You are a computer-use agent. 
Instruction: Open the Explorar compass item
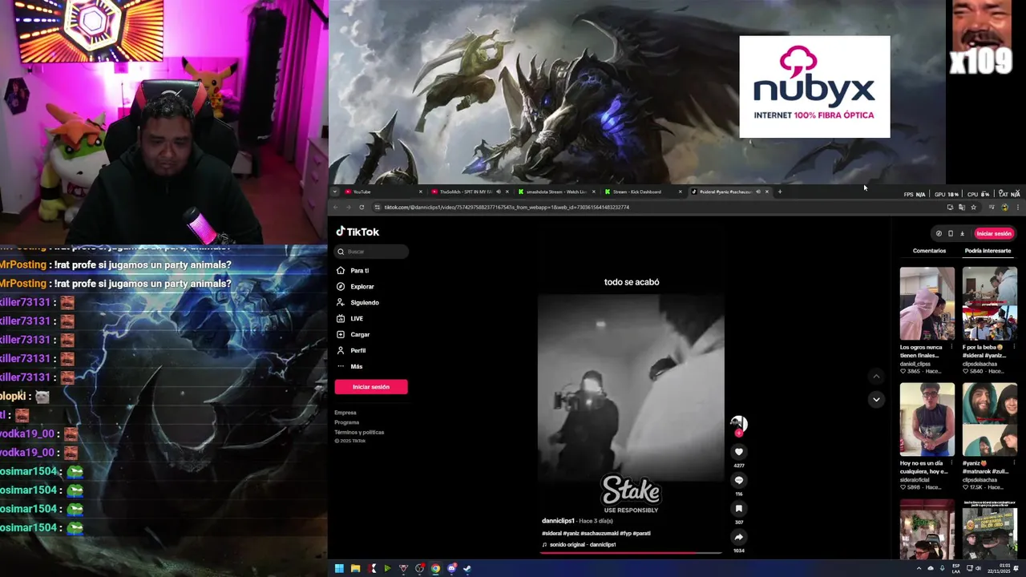(x=355, y=287)
